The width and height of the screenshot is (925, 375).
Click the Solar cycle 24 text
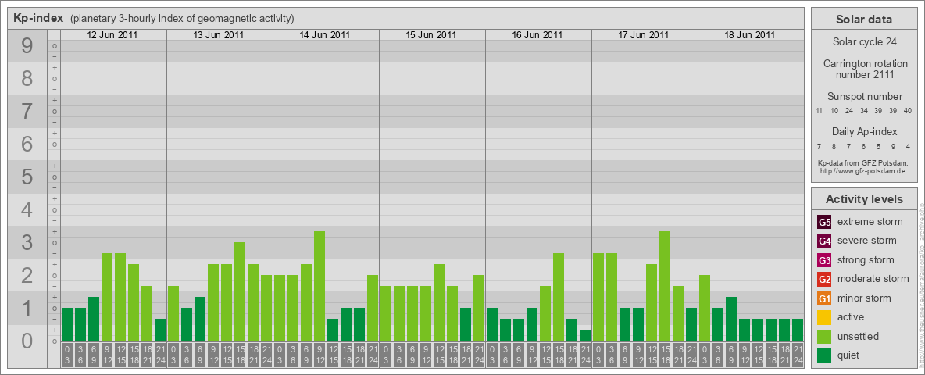[x=864, y=42]
